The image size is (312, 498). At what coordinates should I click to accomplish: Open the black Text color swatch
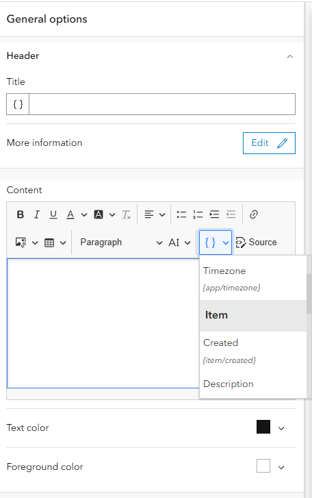click(263, 427)
